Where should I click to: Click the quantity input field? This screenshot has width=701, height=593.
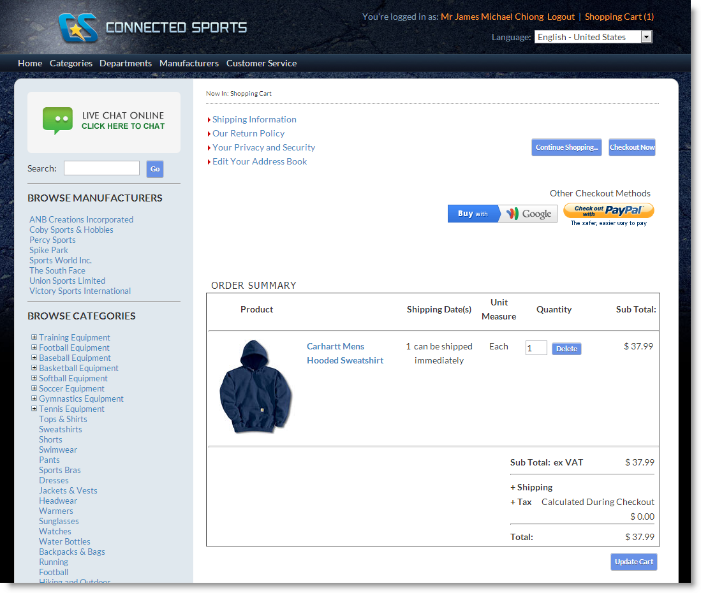pos(536,348)
